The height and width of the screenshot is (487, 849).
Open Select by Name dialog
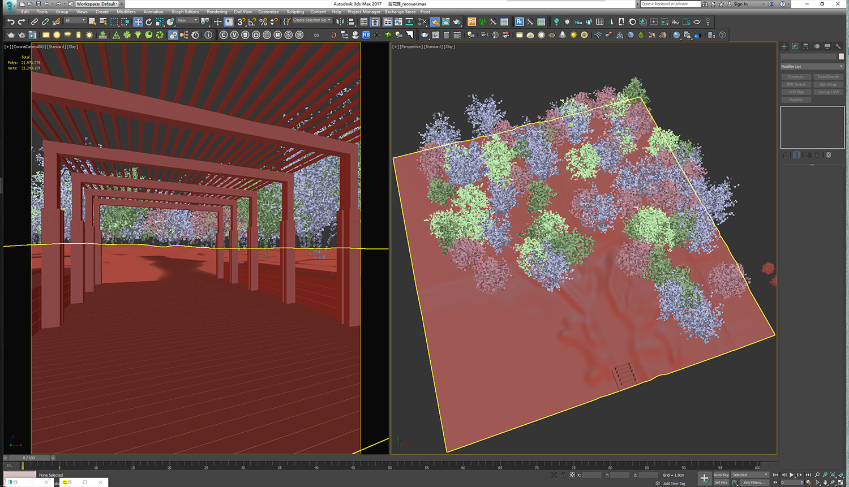103,22
